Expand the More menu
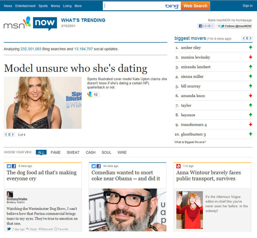This screenshot has width=257, height=238. tap(78, 6)
